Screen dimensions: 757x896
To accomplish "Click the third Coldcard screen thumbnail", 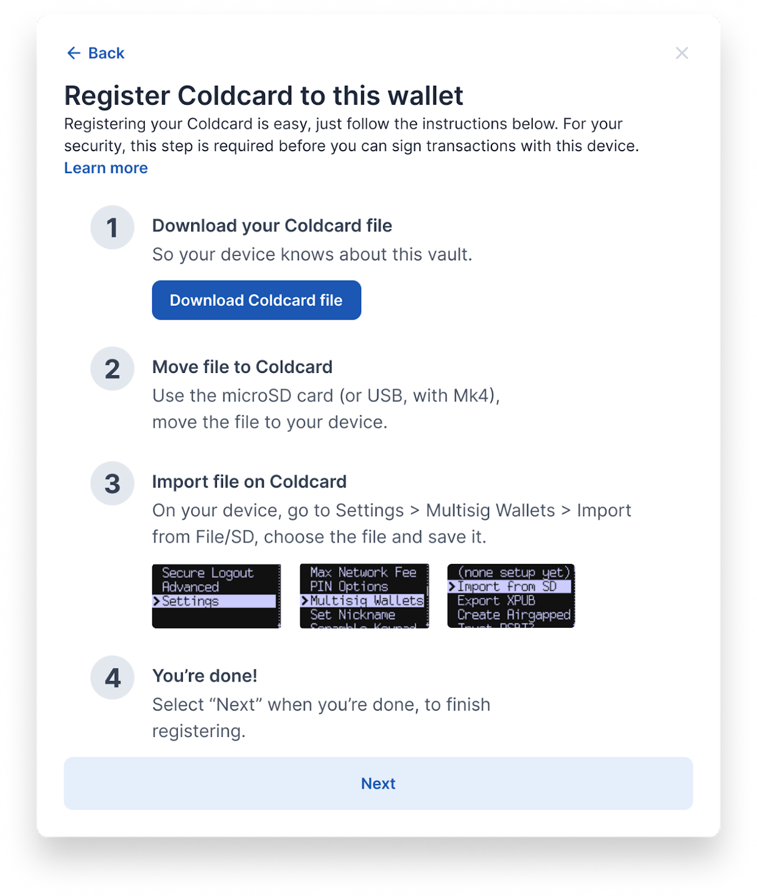I will point(511,597).
